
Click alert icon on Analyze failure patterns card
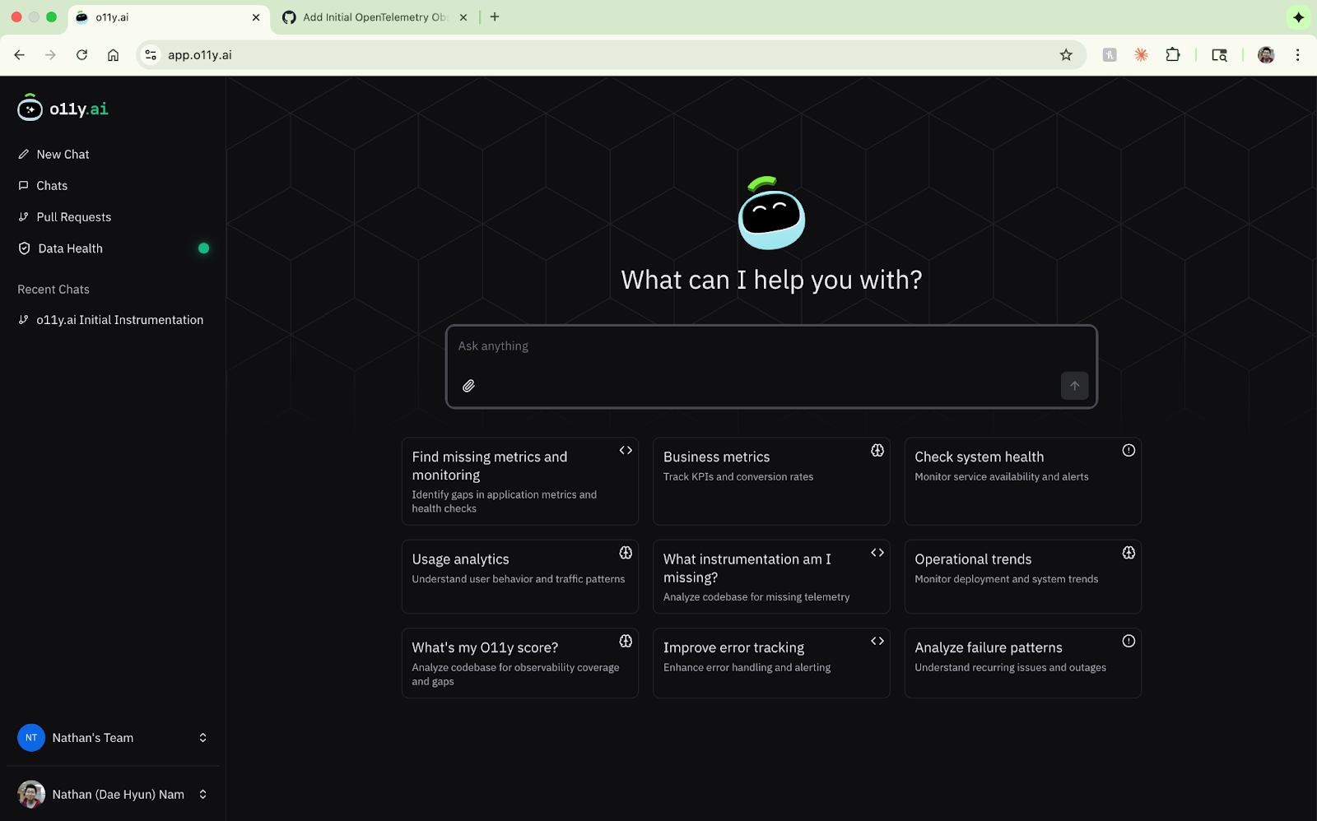(x=1129, y=641)
